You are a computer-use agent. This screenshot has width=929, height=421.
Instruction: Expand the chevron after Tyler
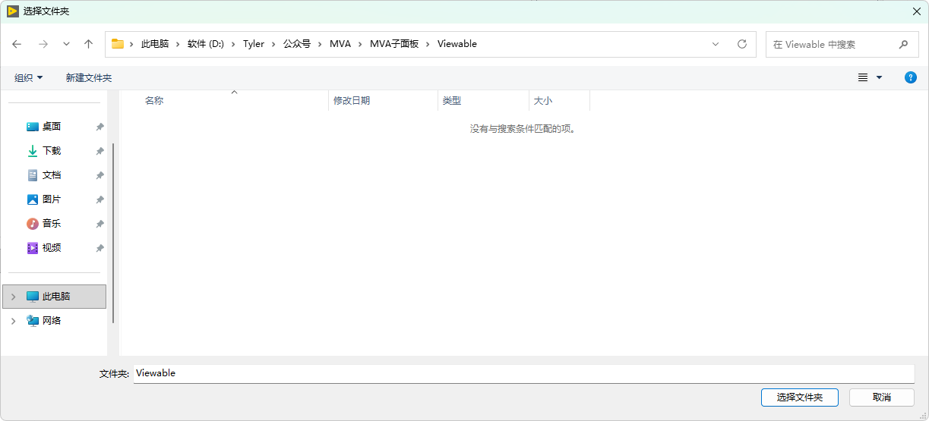tap(274, 44)
